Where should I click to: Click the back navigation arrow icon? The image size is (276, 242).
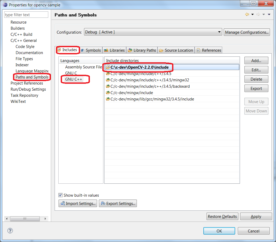tap(247, 14)
